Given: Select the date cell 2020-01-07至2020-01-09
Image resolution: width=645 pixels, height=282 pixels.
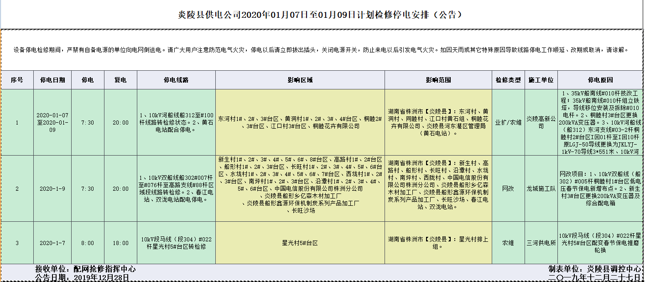Looking at the screenshot, I should tap(52, 122).
